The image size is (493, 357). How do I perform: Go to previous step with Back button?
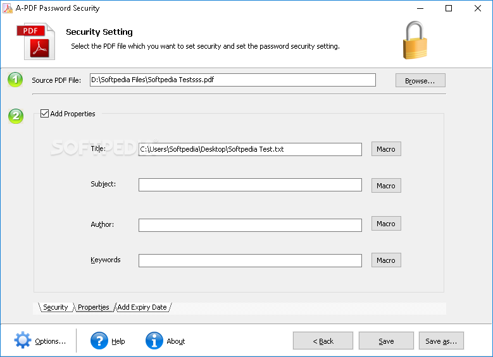click(x=323, y=341)
